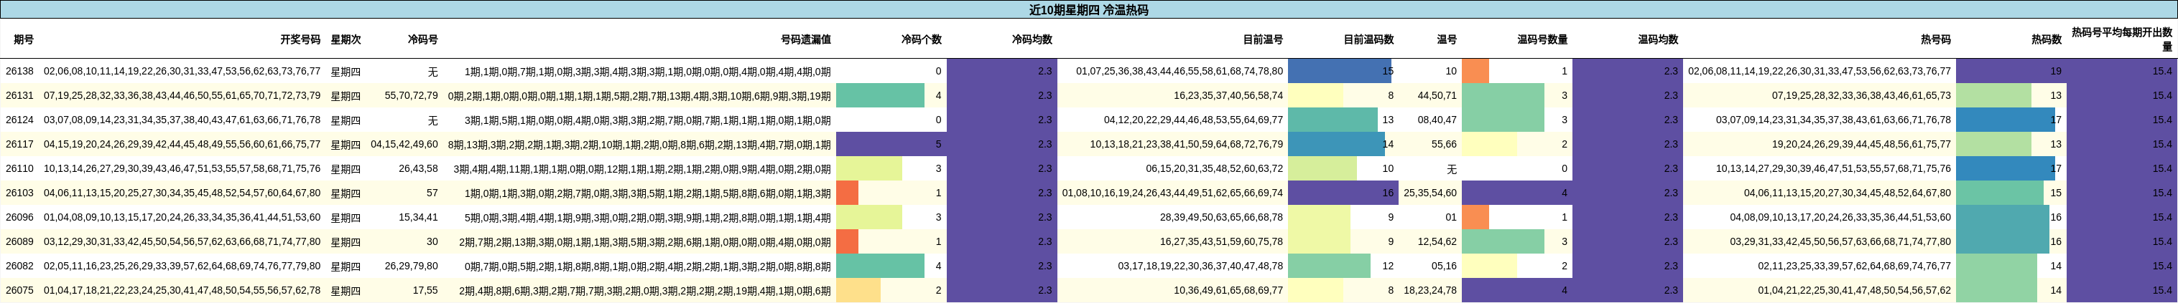
Task: Select hot numbers '01,04,21,22,25,30,41,47,48,50,54,56,57,62'
Action: click(x=1854, y=290)
